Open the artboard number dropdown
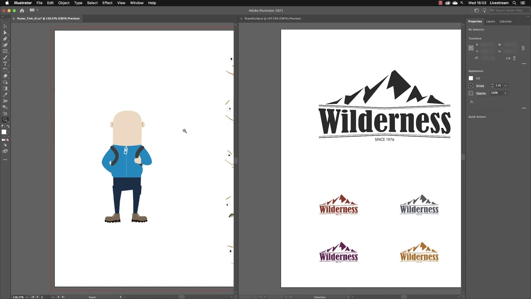 click(53, 297)
